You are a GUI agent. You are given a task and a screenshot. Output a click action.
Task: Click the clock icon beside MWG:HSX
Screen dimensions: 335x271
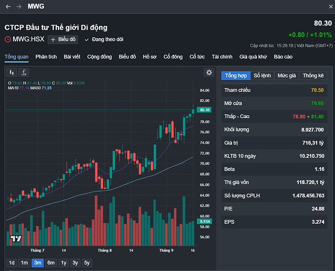pyautogui.click(x=8, y=39)
